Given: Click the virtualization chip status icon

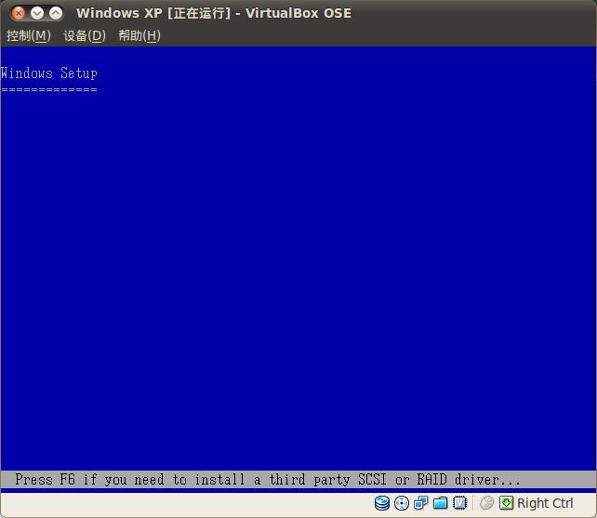Looking at the screenshot, I should (460, 503).
